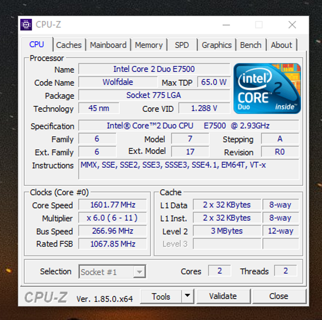Click the L1 Inst. 8-way associativity field
This screenshot has width=322, height=320.
281,218
